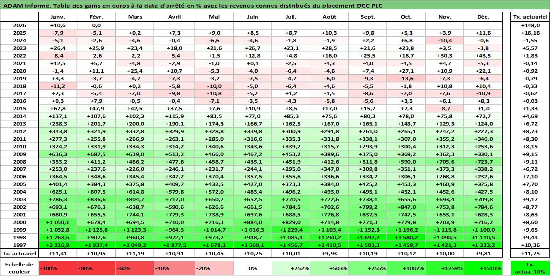Image resolution: width=550 pixels, height=276 pixels.
Task: Select the -80% color scale swatch
Action: (96, 268)
